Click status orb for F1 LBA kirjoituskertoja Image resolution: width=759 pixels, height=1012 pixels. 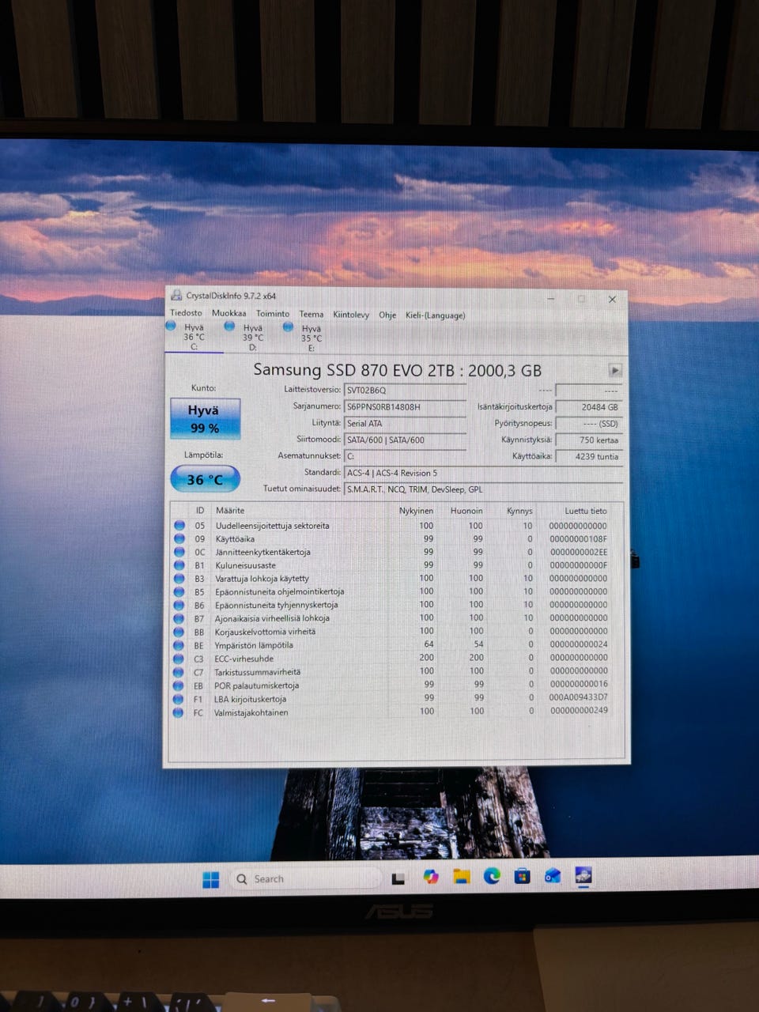click(x=179, y=699)
